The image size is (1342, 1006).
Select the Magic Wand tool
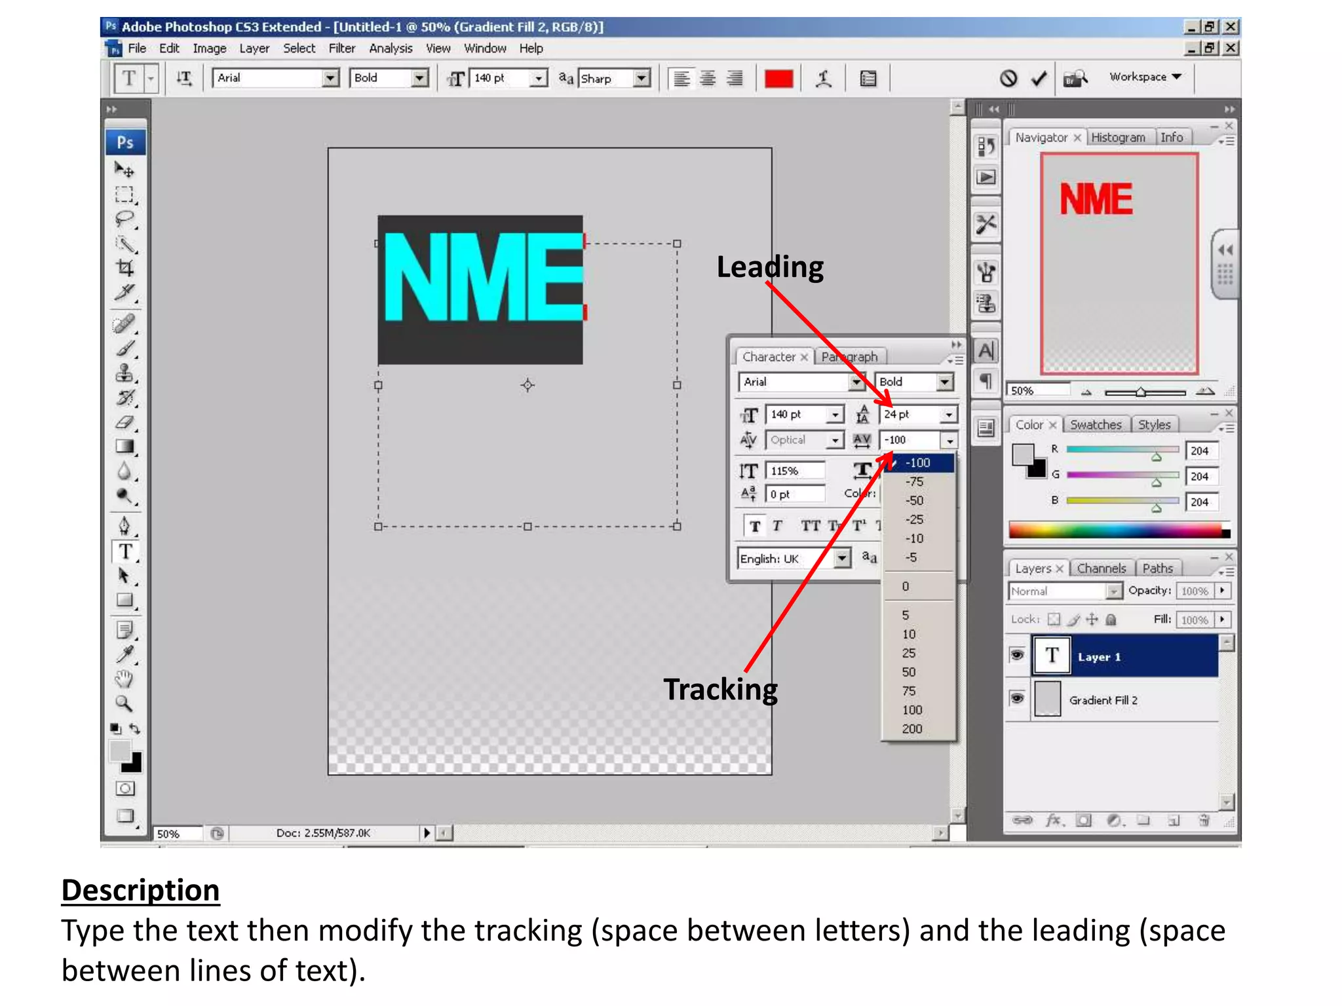tap(125, 244)
